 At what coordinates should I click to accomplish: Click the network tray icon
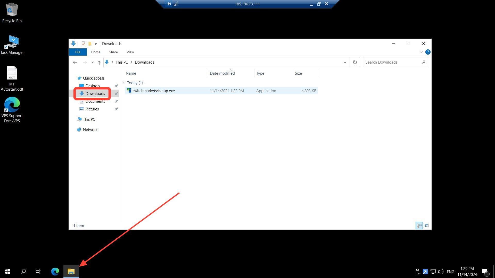tap(433, 272)
